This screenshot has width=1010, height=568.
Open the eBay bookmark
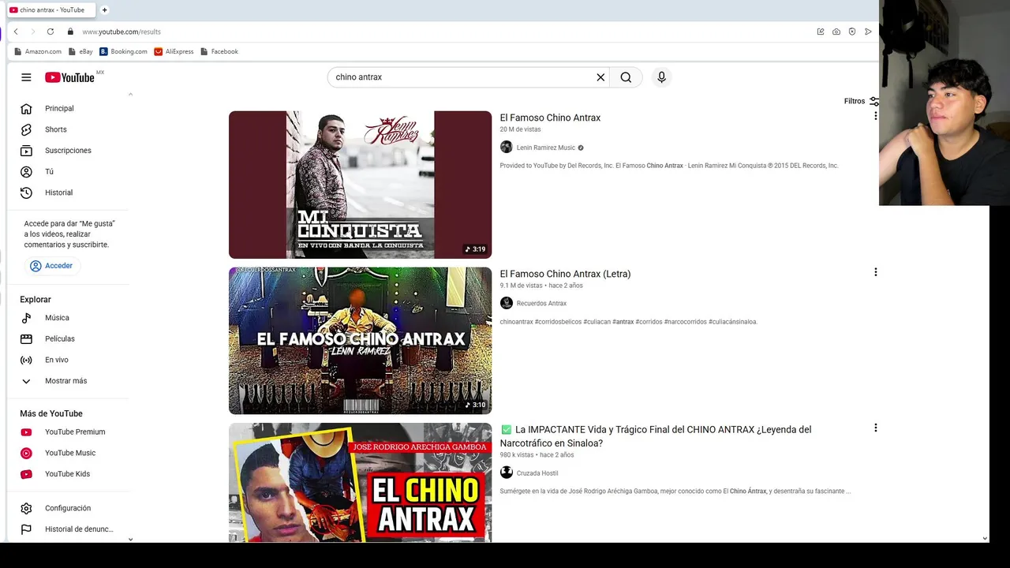80,51
